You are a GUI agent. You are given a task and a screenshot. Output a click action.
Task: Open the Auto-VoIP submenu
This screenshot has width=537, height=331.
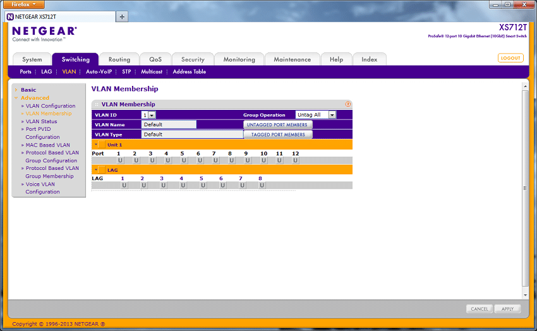click(x=99, y=71)
